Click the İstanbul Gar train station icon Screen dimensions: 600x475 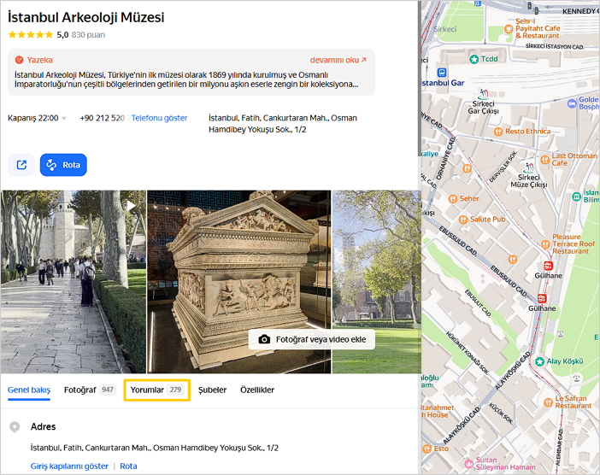coord(442,73)
